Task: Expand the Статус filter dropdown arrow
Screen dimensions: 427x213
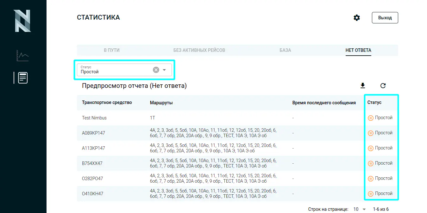Action: (164, 70)
